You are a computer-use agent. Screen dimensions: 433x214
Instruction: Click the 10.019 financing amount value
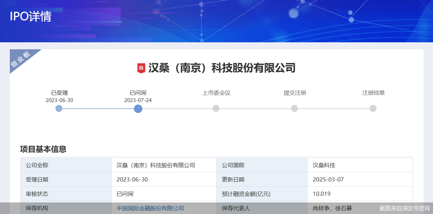[x=322, y=194]
